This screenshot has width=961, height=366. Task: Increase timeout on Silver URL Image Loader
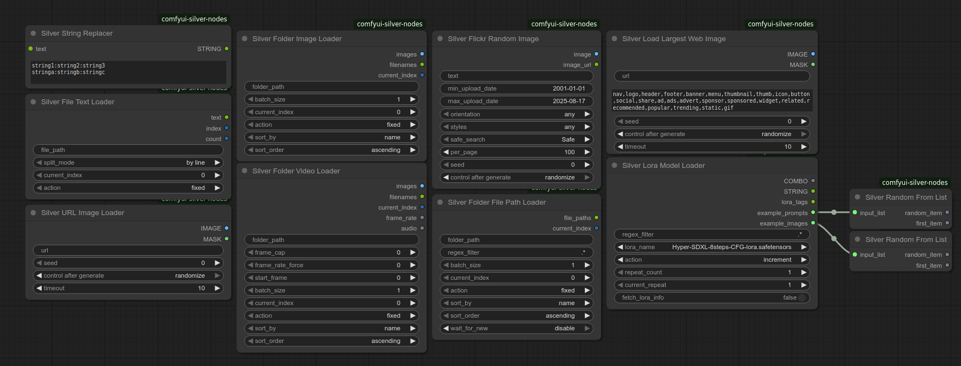click(x=217, y=289)
